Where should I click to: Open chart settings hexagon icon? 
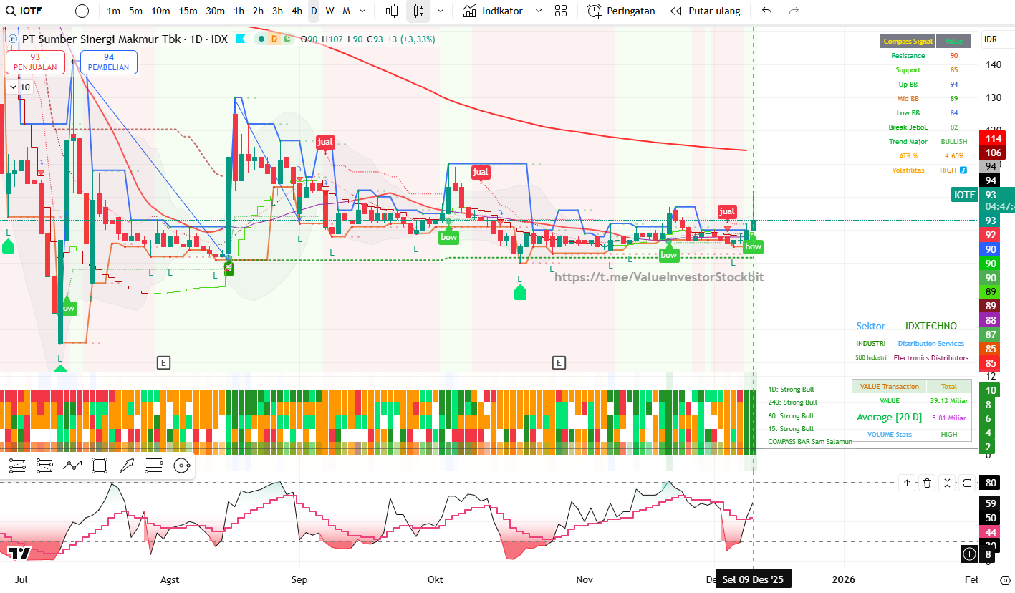point(1005,579)
